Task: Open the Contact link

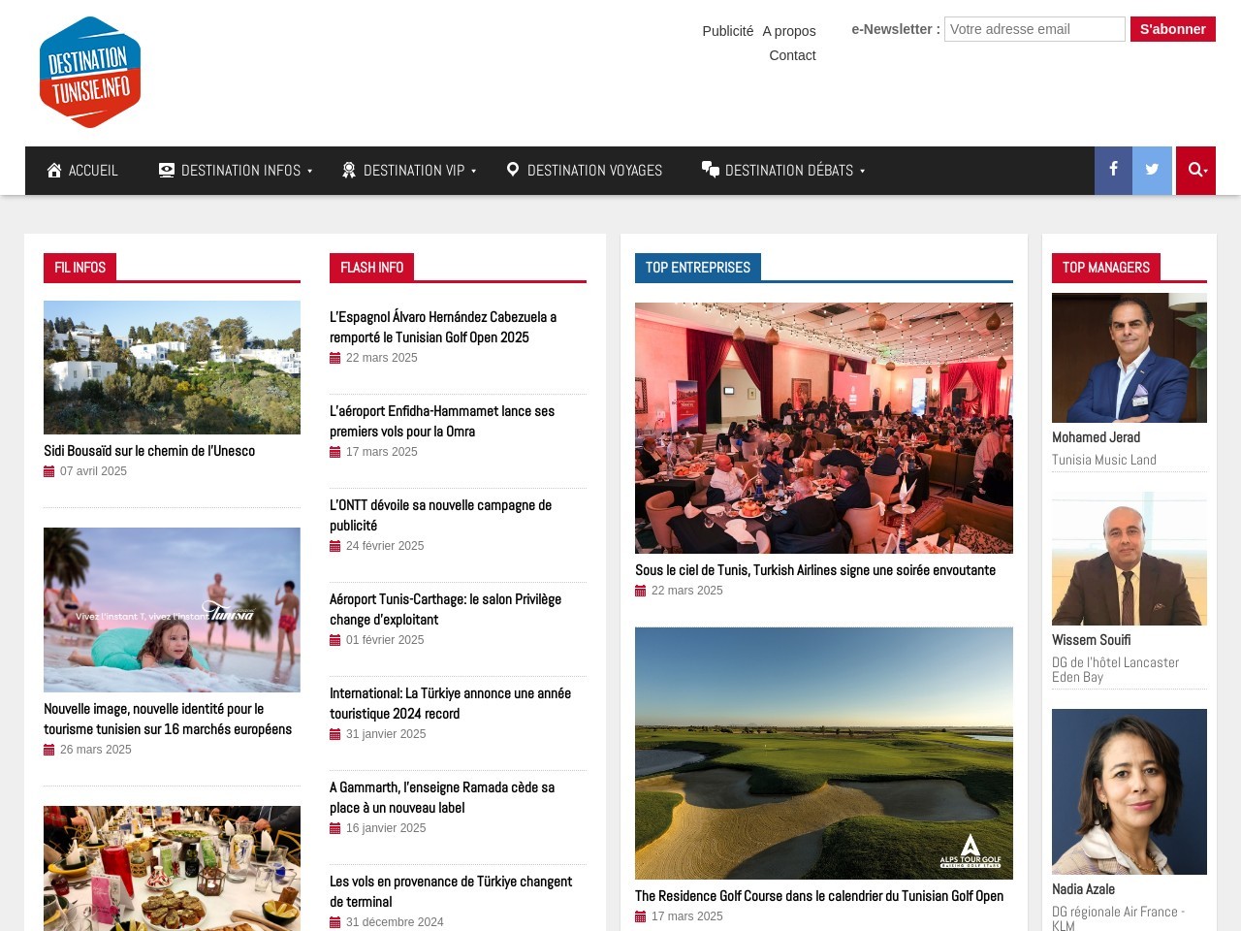Action: (792, 55)
